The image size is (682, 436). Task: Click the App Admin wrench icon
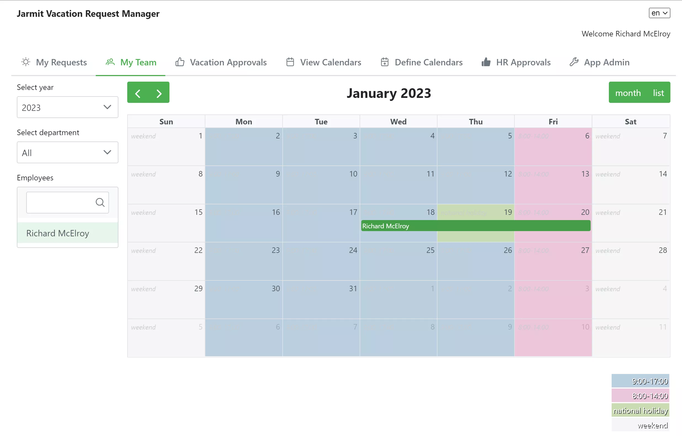pos(574,61)
